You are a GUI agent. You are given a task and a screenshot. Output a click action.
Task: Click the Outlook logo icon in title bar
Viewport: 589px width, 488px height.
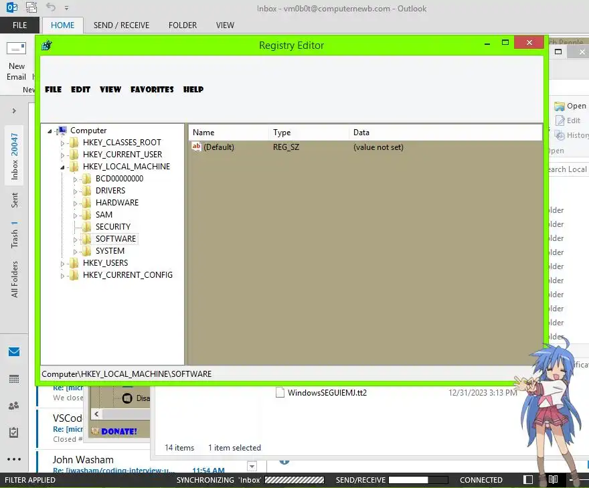coord(12,7)
